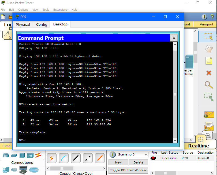217x175 pixels.
Task: Switch to the Realtime mode tab
Action: (199, 146)
